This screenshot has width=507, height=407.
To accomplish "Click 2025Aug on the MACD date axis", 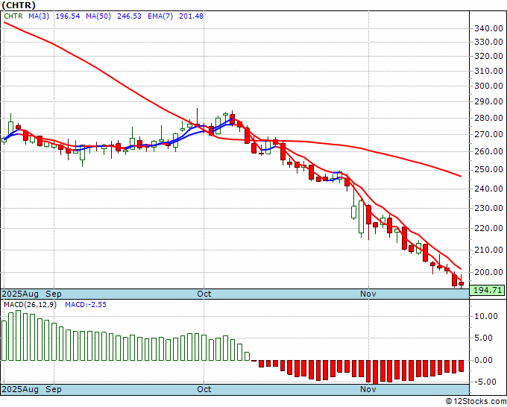I will [x=20, y=389].
